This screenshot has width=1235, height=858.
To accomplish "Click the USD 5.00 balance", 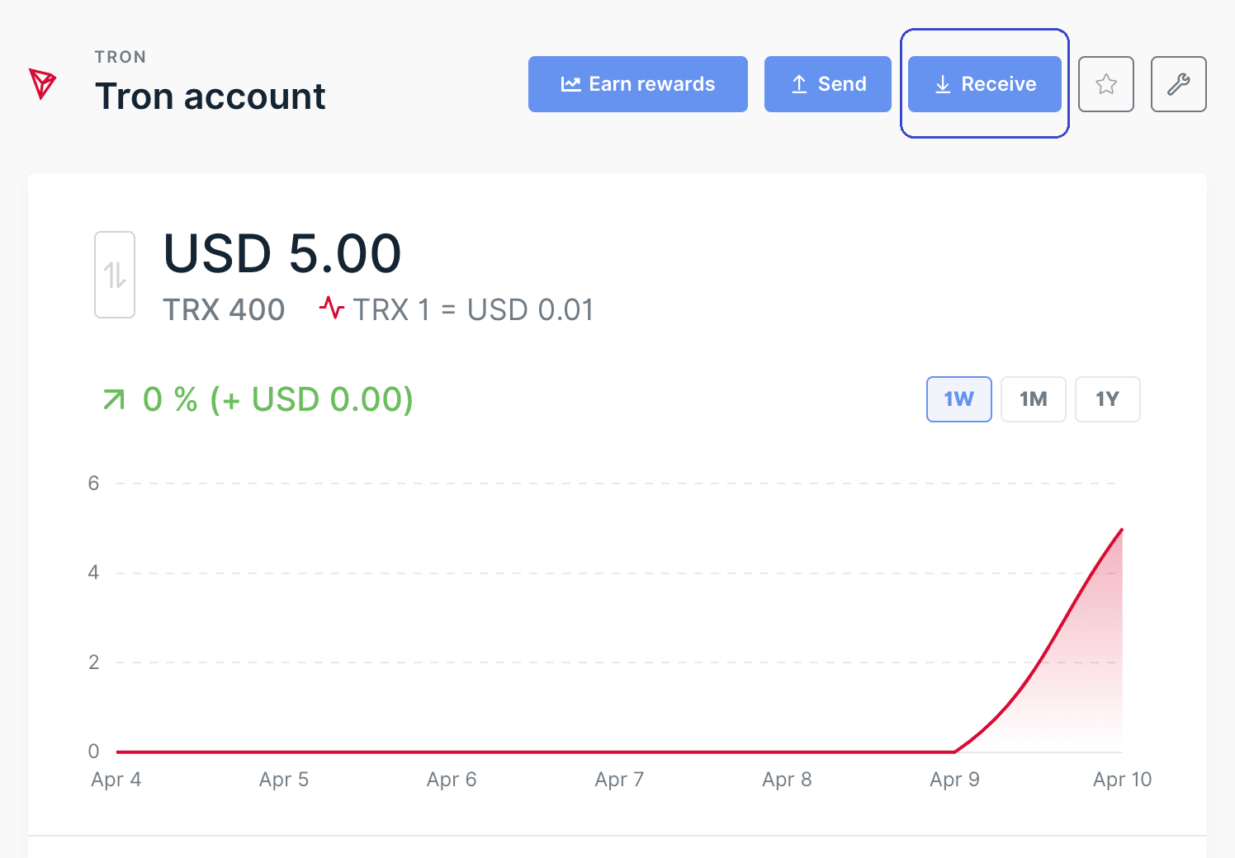I will (282, 253).
